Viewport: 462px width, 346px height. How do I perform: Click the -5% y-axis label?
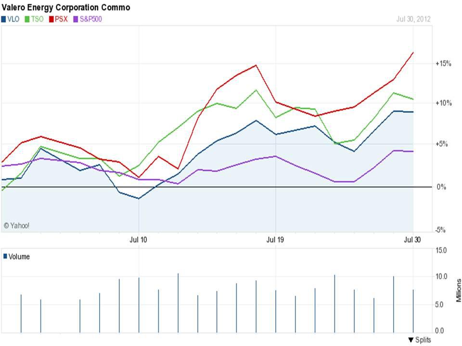coord(440,230)
